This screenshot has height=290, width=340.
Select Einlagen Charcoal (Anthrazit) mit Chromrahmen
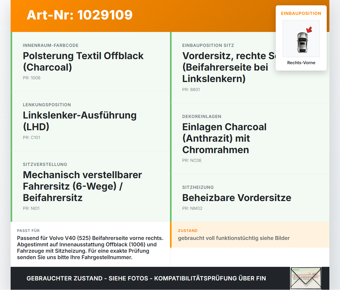[224, 138]
